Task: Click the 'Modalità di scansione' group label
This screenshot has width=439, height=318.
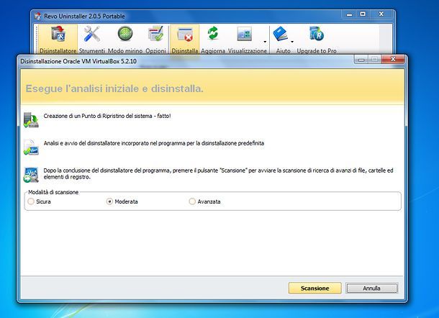Action: pyautogui.click(x=53, y=192)
